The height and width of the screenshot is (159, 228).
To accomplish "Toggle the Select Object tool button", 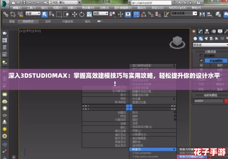I will click(x=45, y=14).
